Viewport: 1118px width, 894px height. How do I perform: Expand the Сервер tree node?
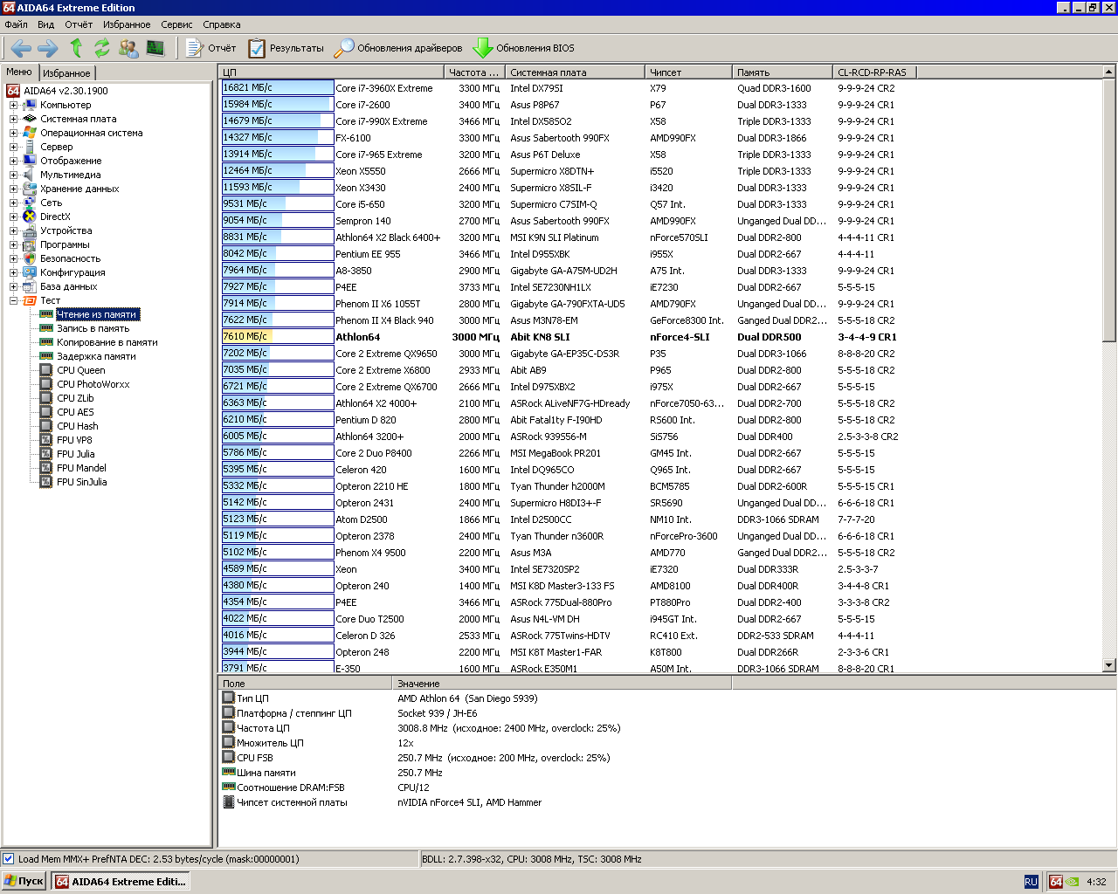pyautogui.click(x=13, y=147)
